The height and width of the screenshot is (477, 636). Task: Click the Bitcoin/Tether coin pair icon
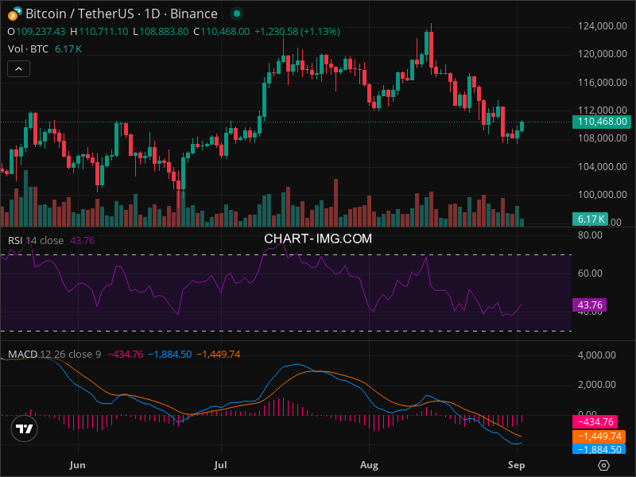click(x=14, y=14)
